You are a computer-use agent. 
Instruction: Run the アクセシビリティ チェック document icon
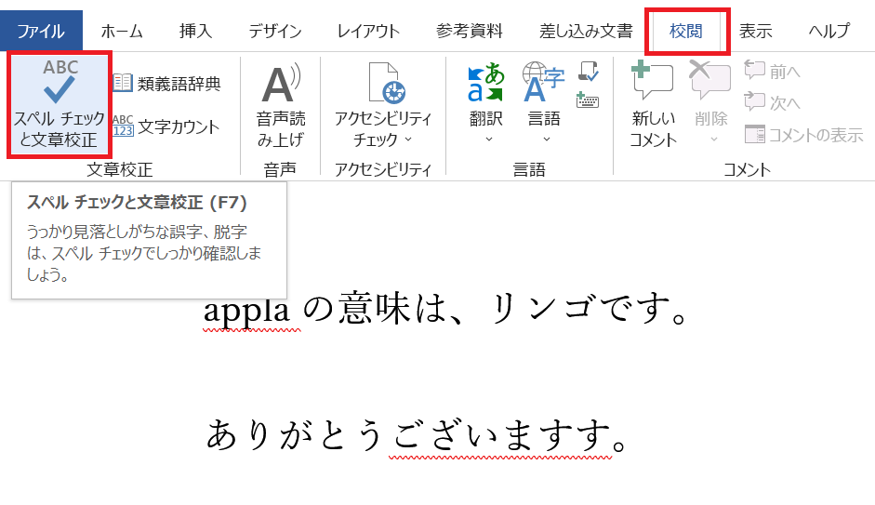tap(386, 83)
